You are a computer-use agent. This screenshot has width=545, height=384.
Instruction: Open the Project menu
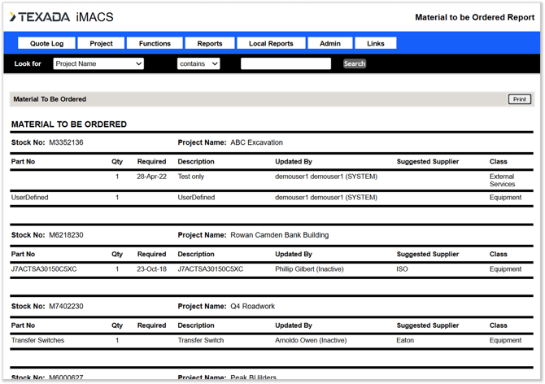(102, 43)
